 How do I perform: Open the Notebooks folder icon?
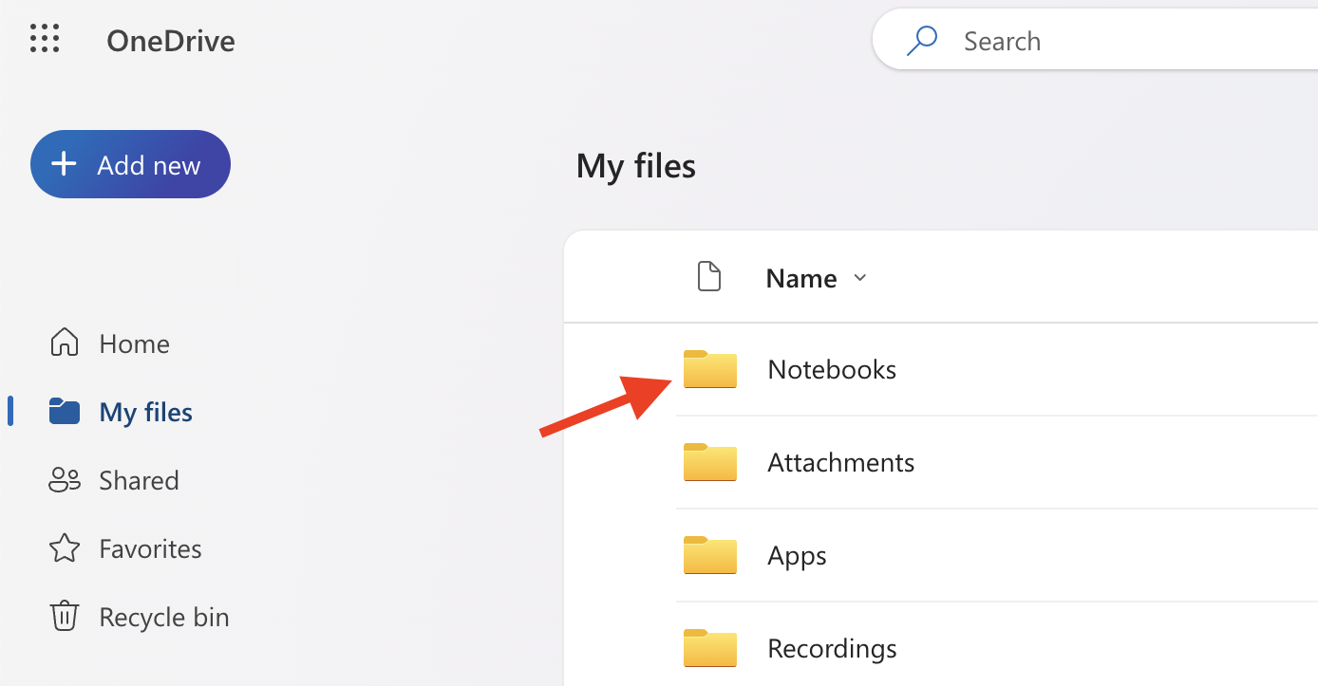point(710,369)
